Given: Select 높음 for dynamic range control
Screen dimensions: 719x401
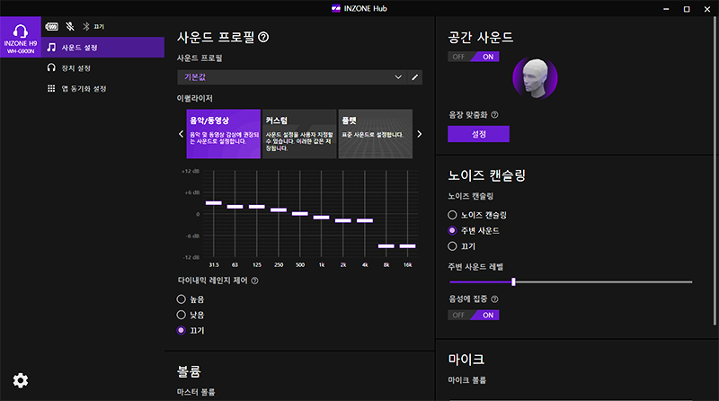Looking at the screenshot, I should (x=182, y=299).
